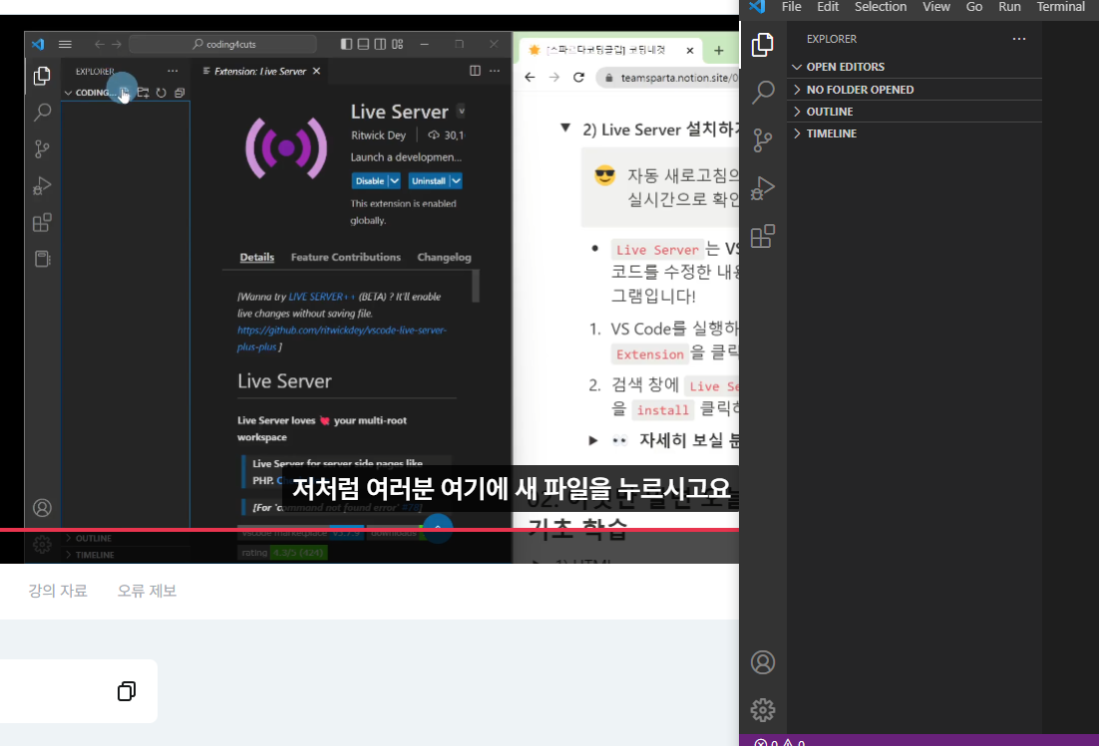The image size is (1099, 746).
Task: Click circular blue up-arrow button on video
Action: pyautogui.click(x=438, y=528)
